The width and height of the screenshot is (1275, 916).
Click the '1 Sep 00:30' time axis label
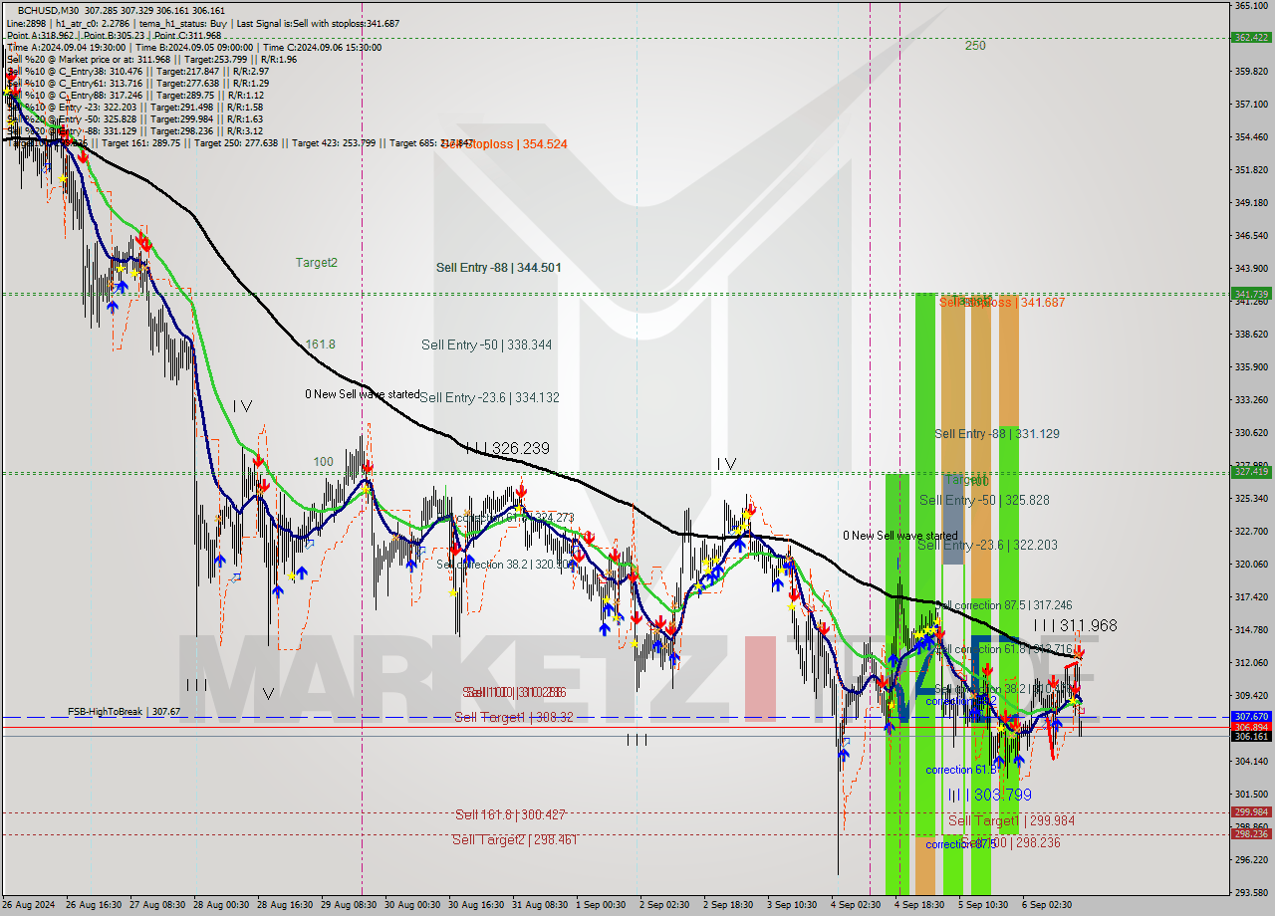click(601, 905)
